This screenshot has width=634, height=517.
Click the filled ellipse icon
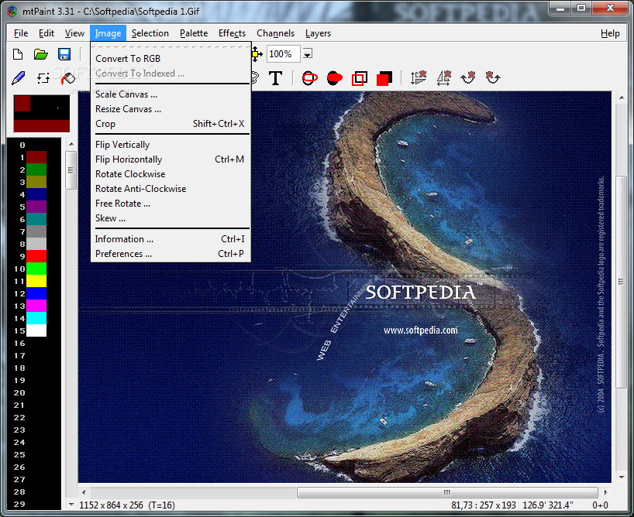pos(334,78)
